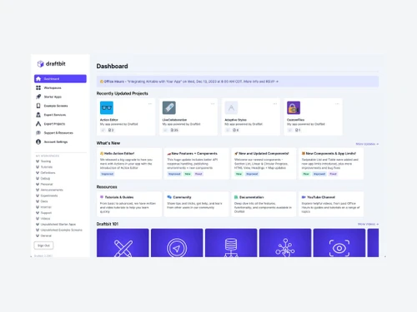Open the New Components & App Limits card

(x=331, y=163)
